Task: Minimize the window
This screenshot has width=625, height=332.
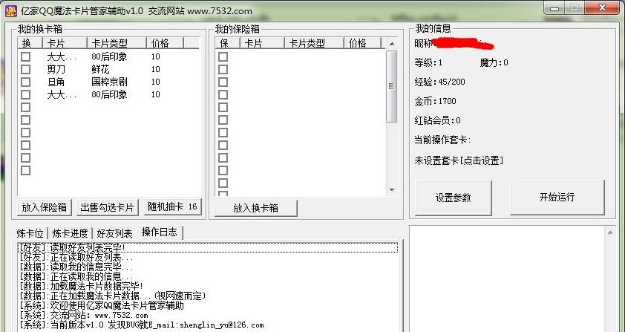Action: pos(555,8)
